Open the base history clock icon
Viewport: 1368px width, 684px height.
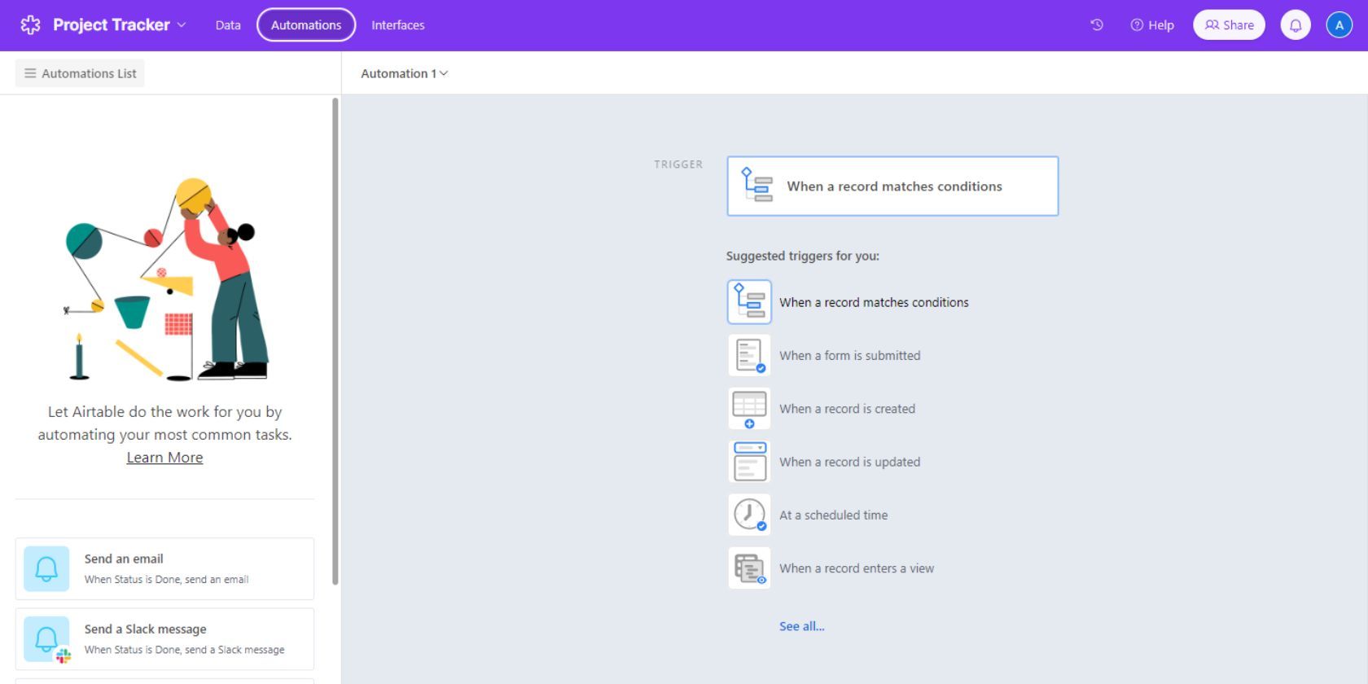click(1097, 25)
